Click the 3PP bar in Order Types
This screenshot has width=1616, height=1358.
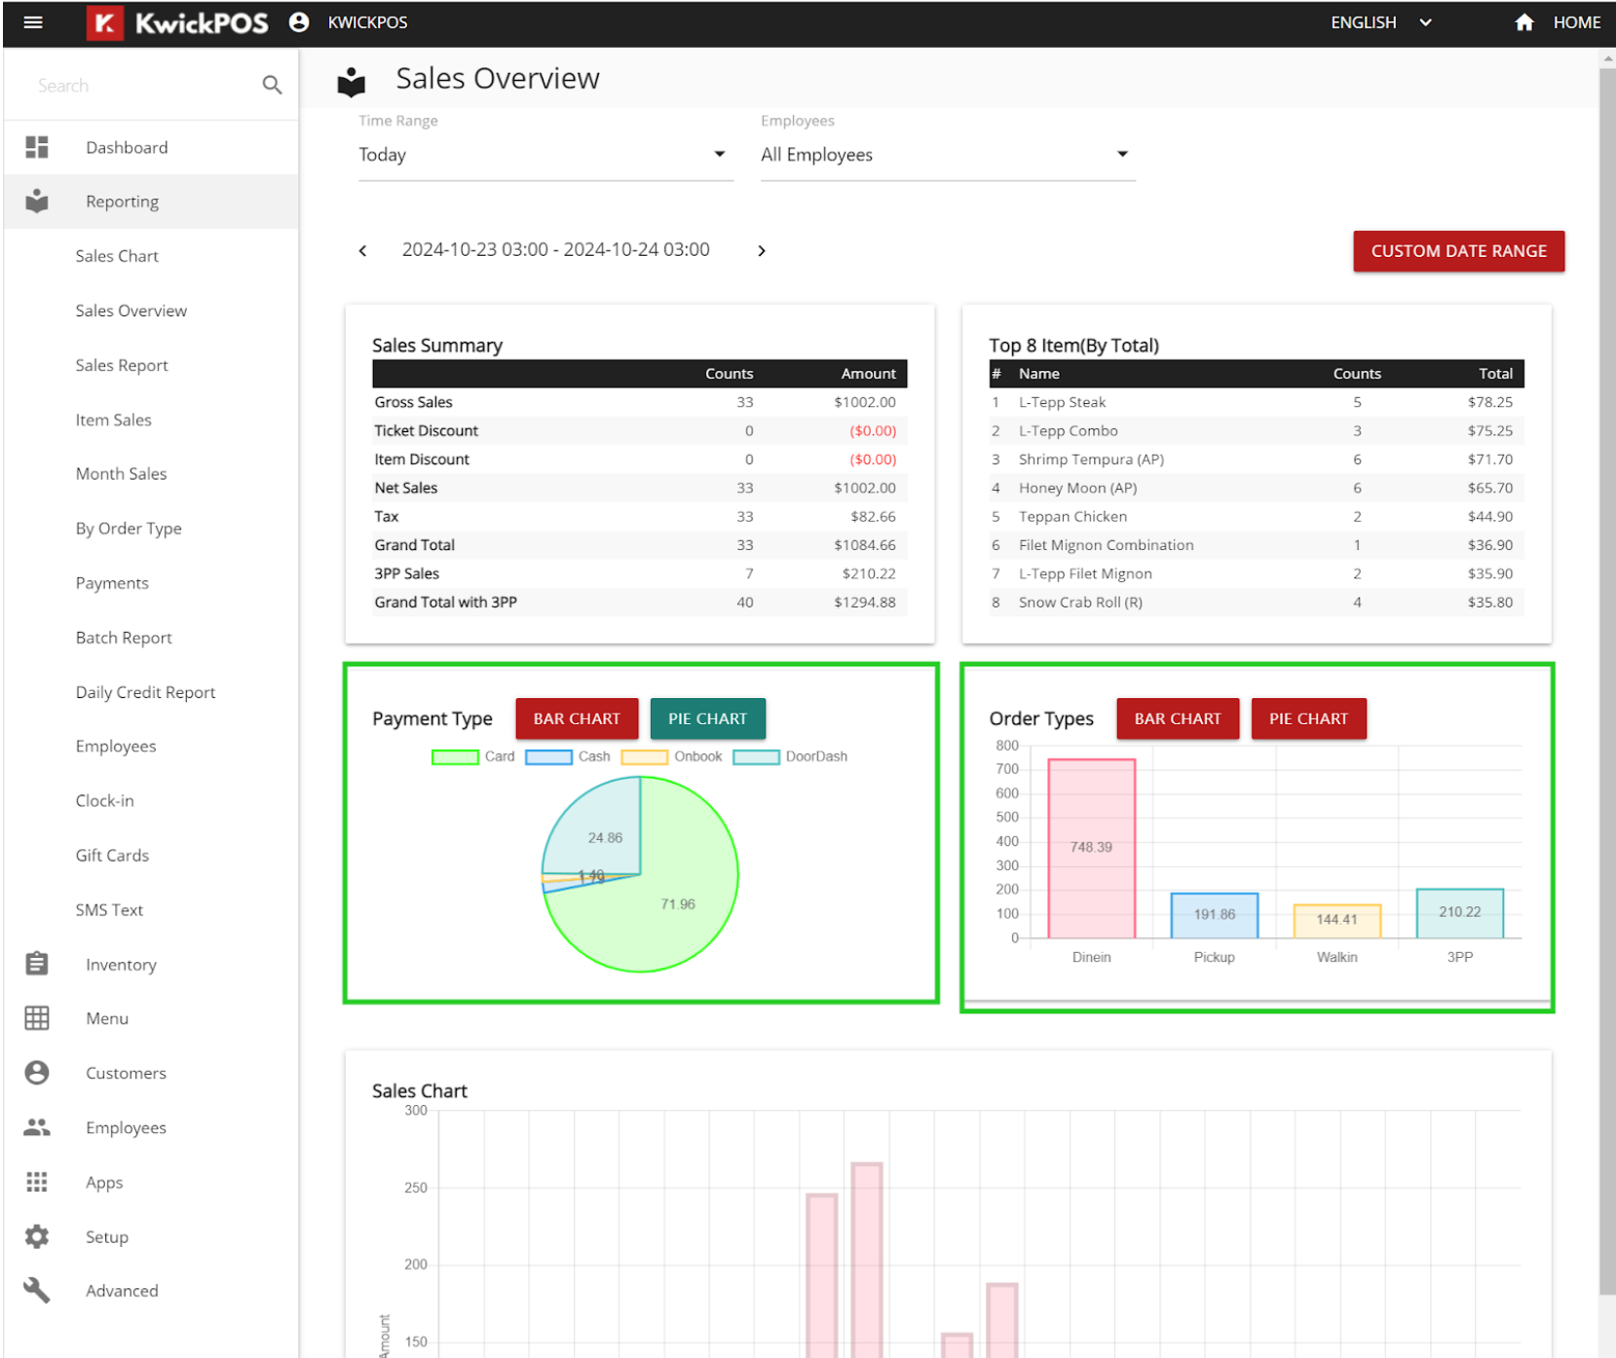pyautogui.click(x=1459, y=913)
